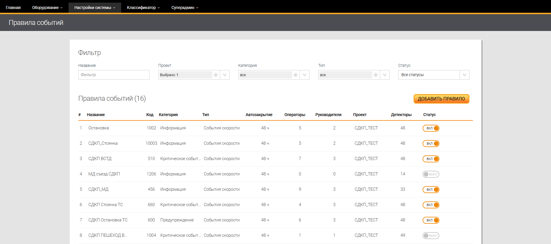Type in the Название filter field
This screenshot has width=551, height=244.
click(114, 75)
